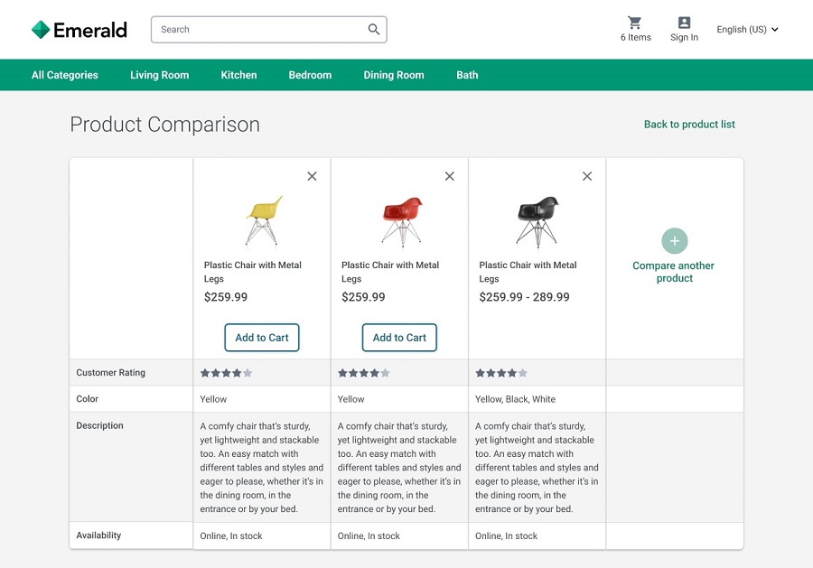
Task: Open the All Categories menu
Action: click(65, 75)
